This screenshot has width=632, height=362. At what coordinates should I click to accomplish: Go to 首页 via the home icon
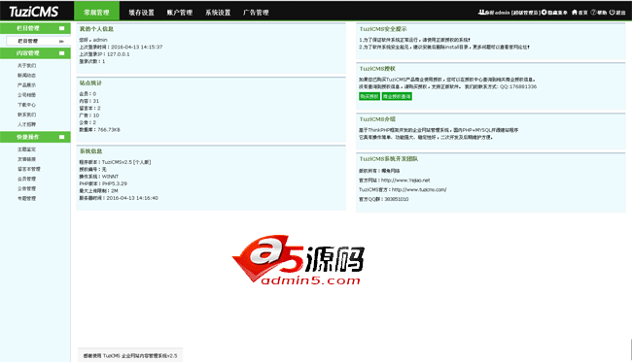pyautogui.click(x=575, y=13)
